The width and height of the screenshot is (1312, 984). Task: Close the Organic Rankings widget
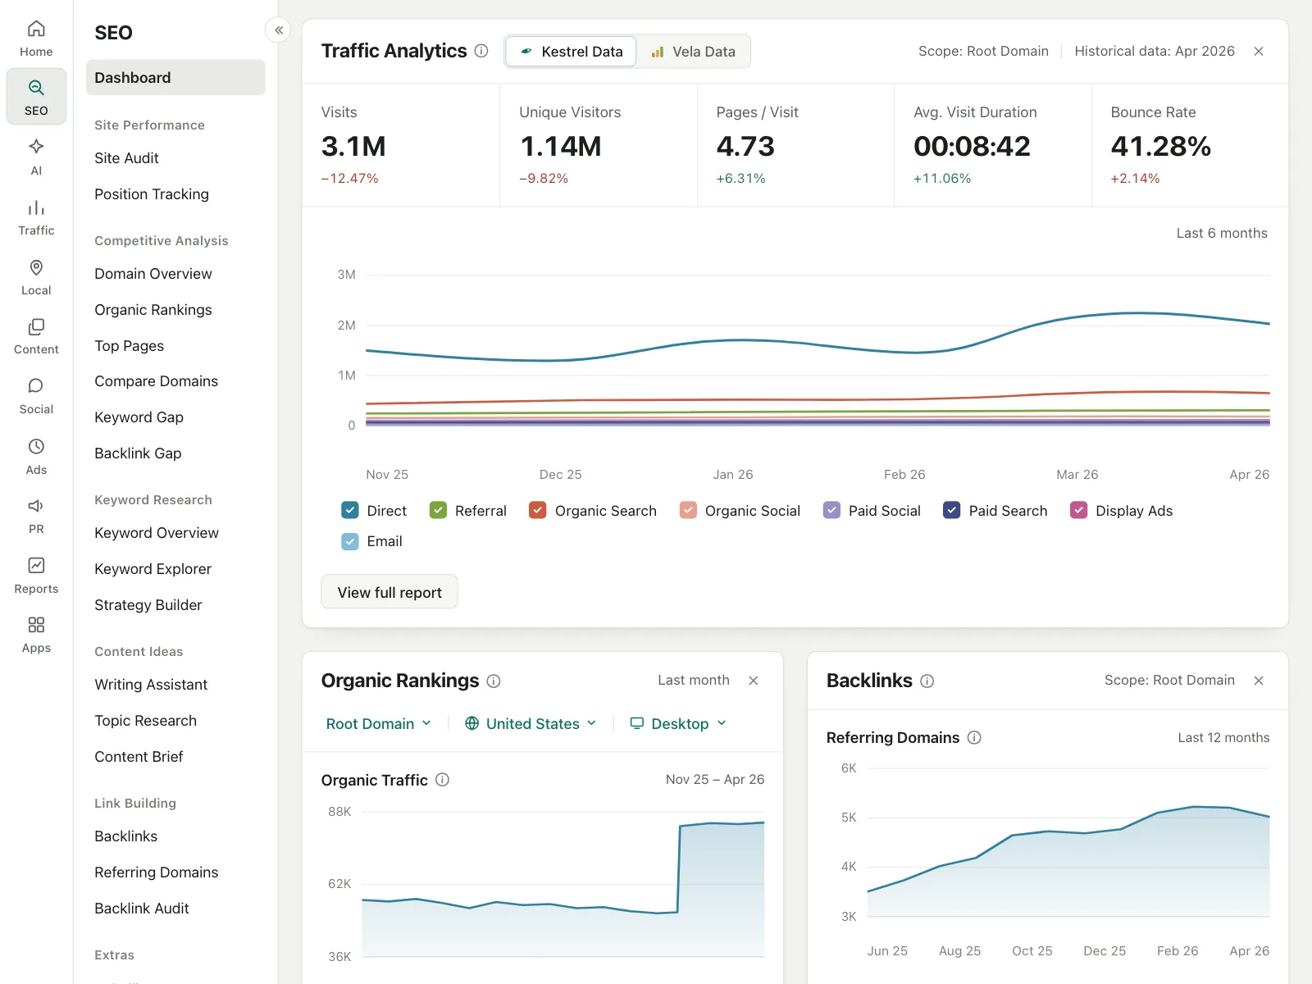click(754, 681)
